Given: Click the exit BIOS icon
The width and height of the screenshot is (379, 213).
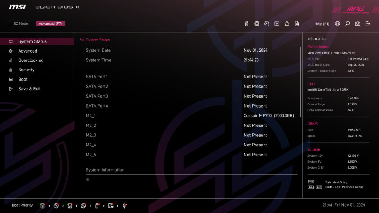Looking at the screenshot, I should coord(368,23).
